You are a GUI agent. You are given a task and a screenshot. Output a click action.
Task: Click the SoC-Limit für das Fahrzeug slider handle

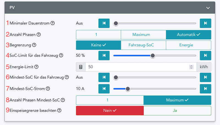click(x=153, y=56)
